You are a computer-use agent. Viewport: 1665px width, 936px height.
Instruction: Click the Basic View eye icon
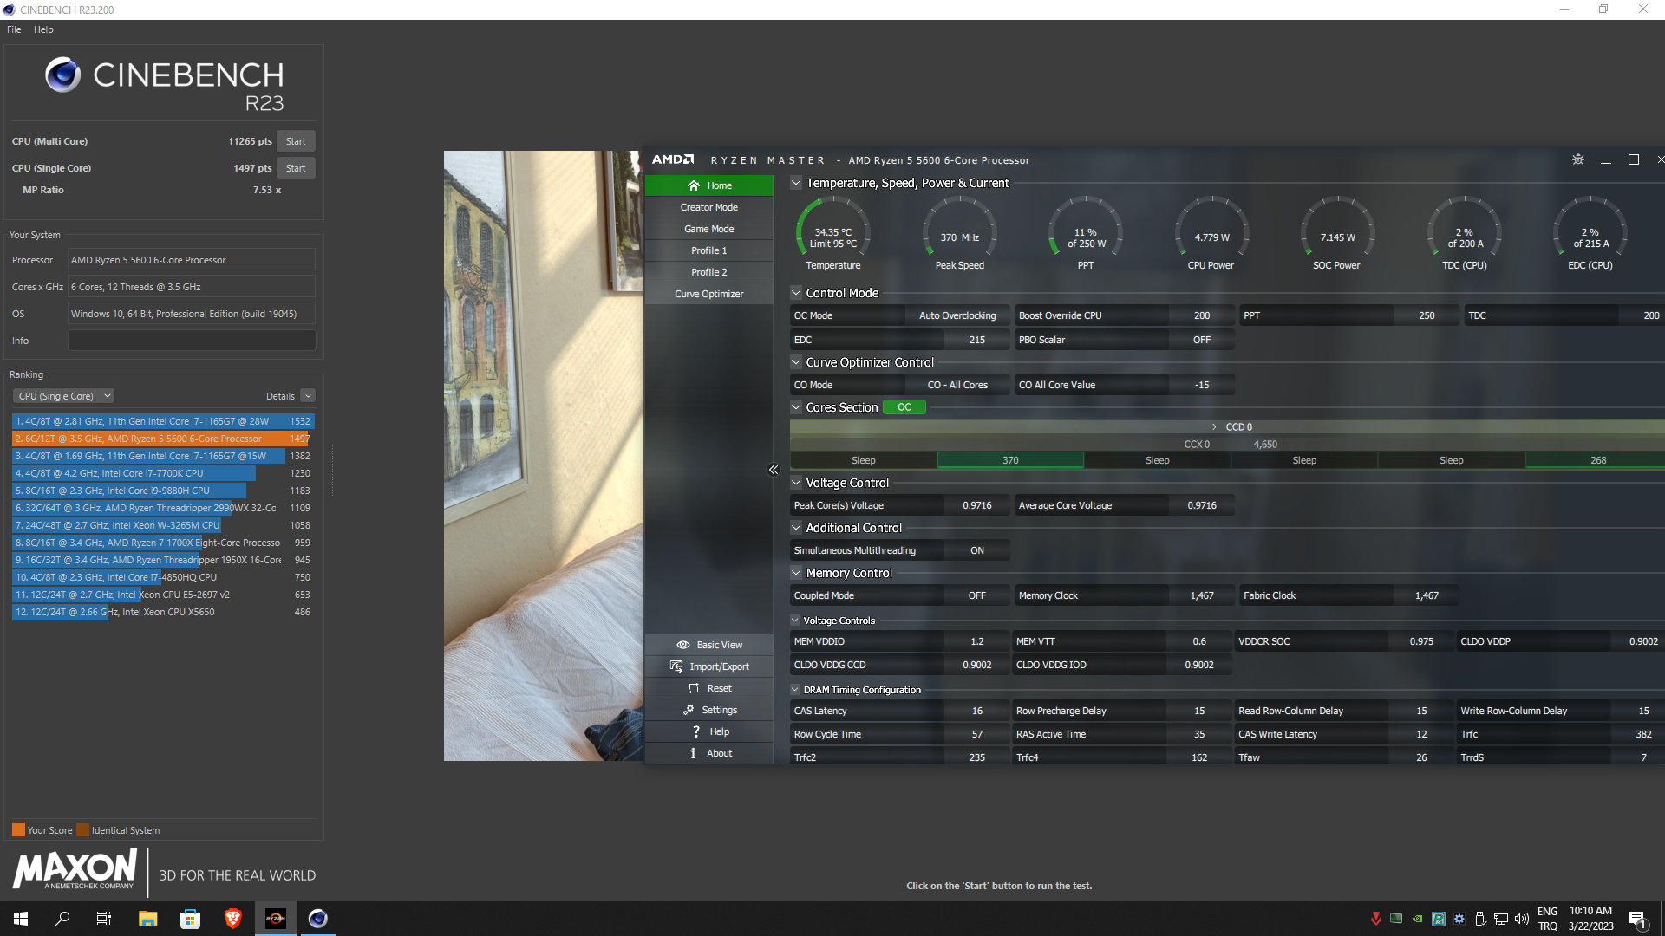tap(683, 645)
